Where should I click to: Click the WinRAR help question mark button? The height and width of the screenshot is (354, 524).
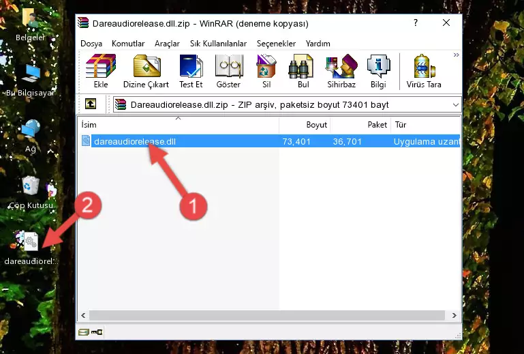click(x=416, y=23)
